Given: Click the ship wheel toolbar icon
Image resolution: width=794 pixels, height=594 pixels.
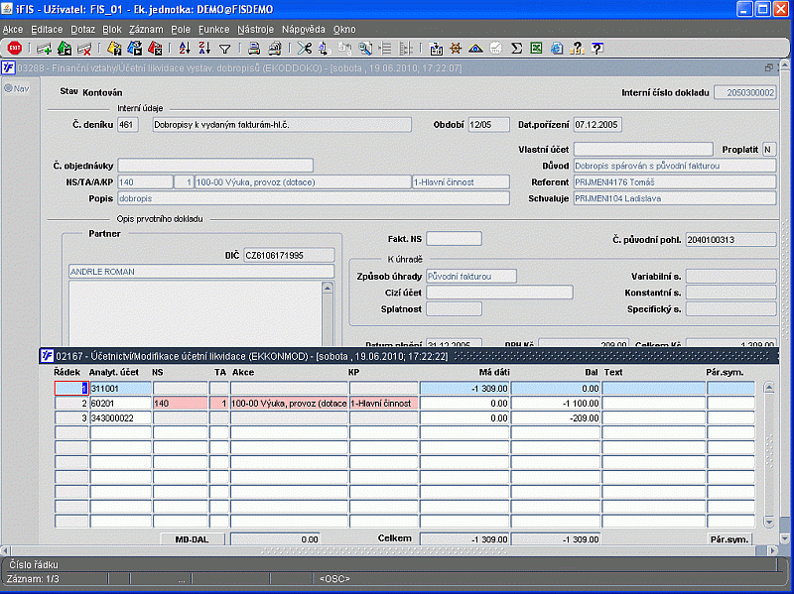Looking at the screenshot, I should 456,48.
